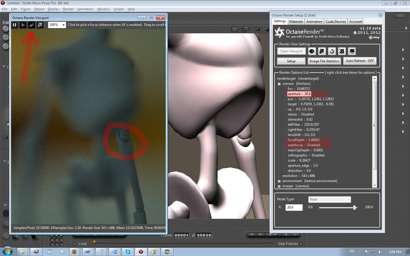The image size is (410, 256).
Task: Click the circular refresh arrow icon
Action: point(332,51)
